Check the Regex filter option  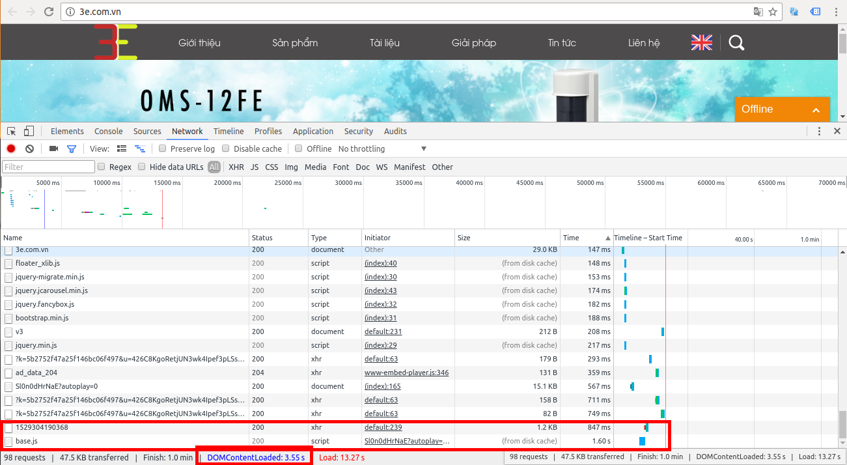102,167
